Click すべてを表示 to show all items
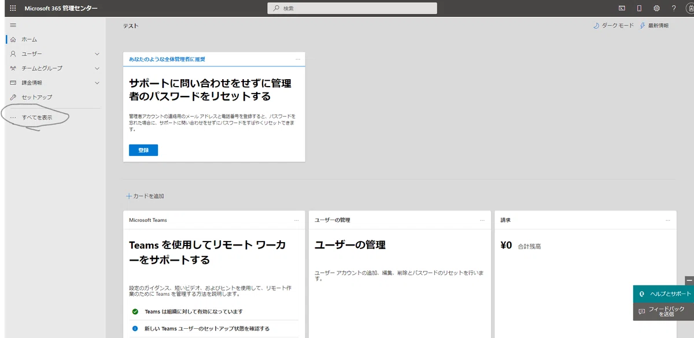This screenshot has width=694, height=338. click(x=37, y=117)
